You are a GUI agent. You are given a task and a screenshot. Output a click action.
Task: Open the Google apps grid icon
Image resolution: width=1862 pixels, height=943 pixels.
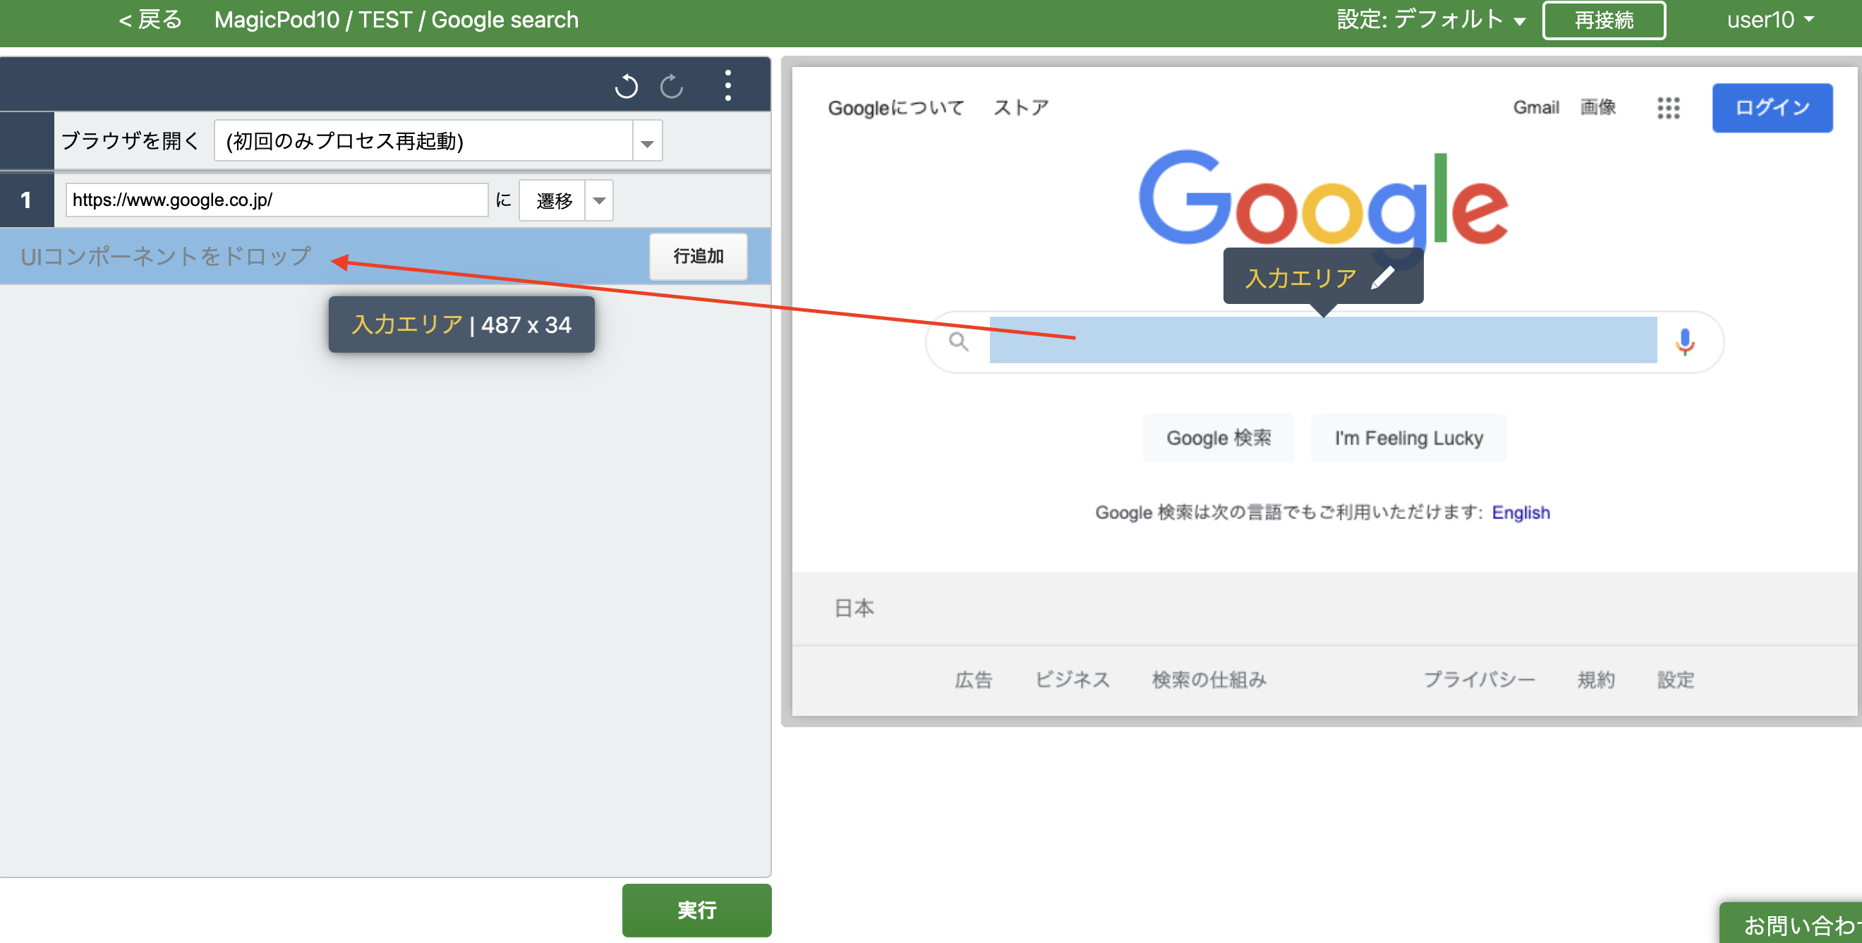coord(1668,108)
